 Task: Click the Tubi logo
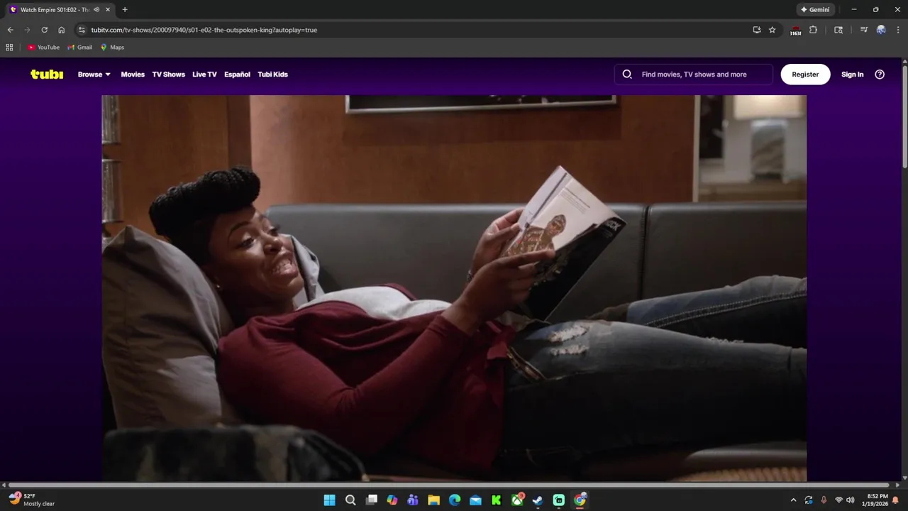(x=47, y=75)
